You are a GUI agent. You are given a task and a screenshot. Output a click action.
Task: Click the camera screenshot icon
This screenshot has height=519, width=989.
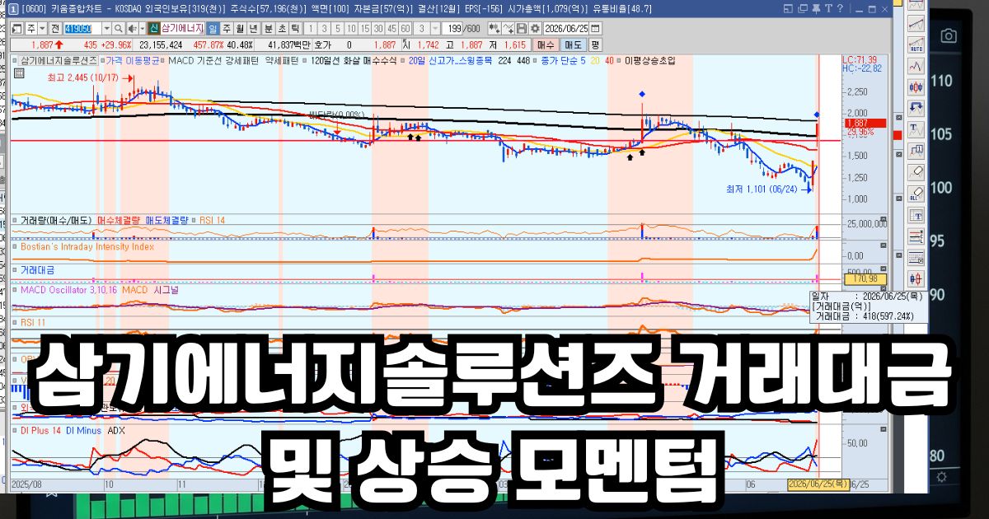click(949, 35)
